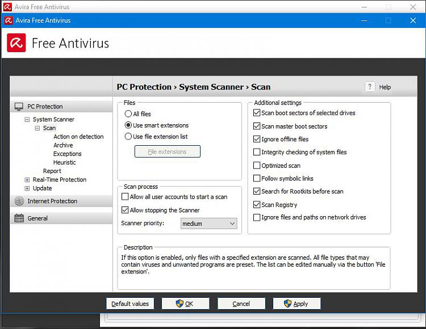Click the Default values button
426x329 pixels.
[x=130, y=303]
